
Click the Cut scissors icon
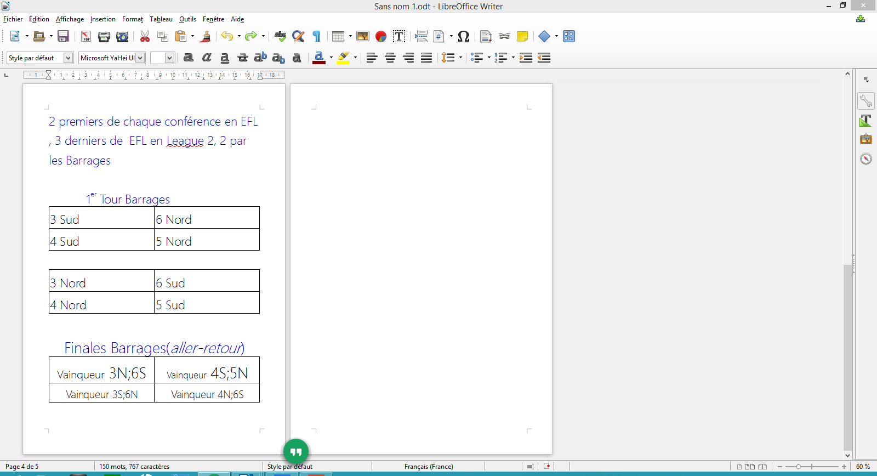145,36
